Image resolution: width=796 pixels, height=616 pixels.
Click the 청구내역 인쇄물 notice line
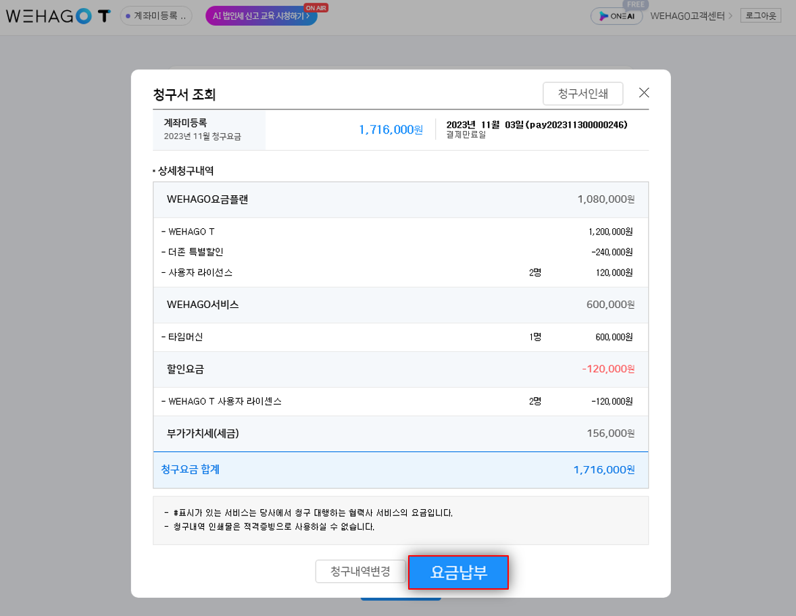click(270, 528)
